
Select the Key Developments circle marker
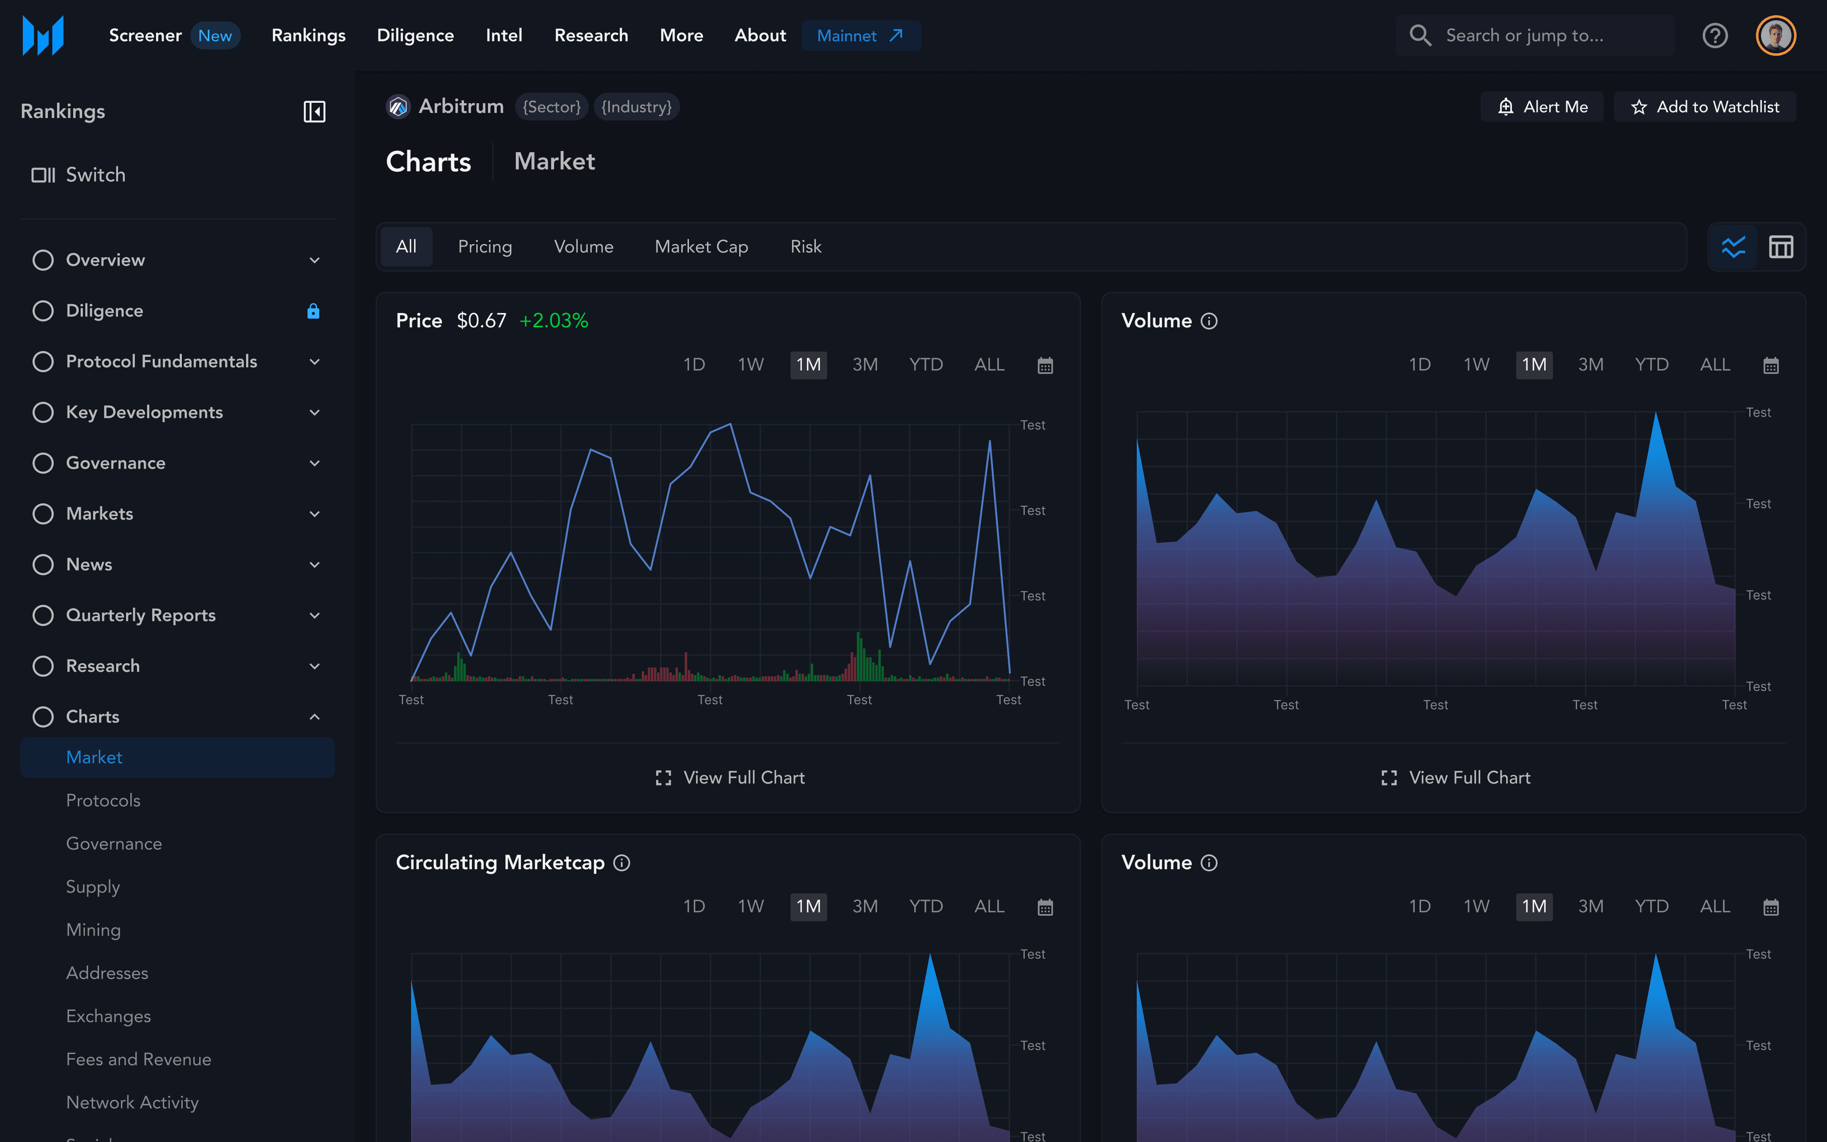(x=43, y=413)
